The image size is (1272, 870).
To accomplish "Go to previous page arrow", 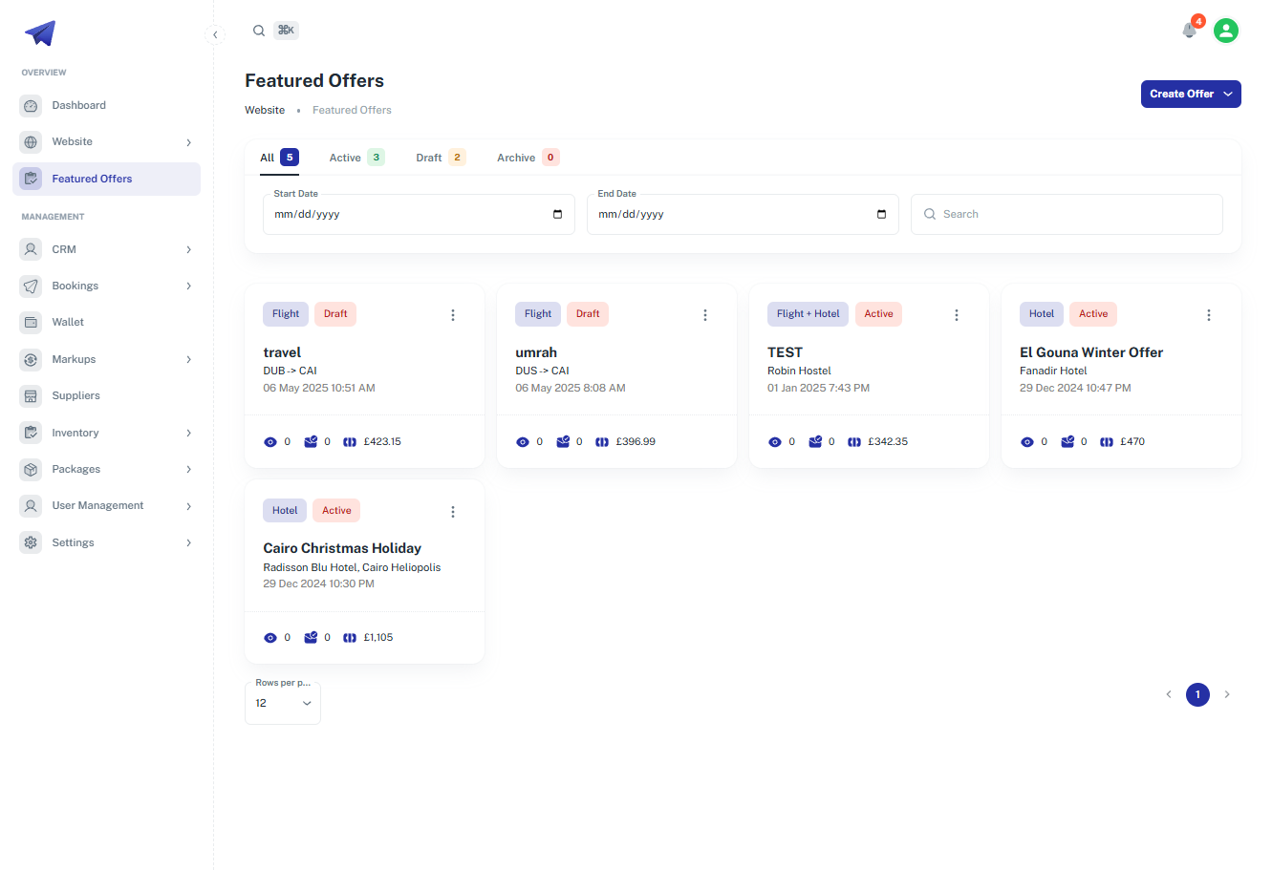I will (1168, 694).
